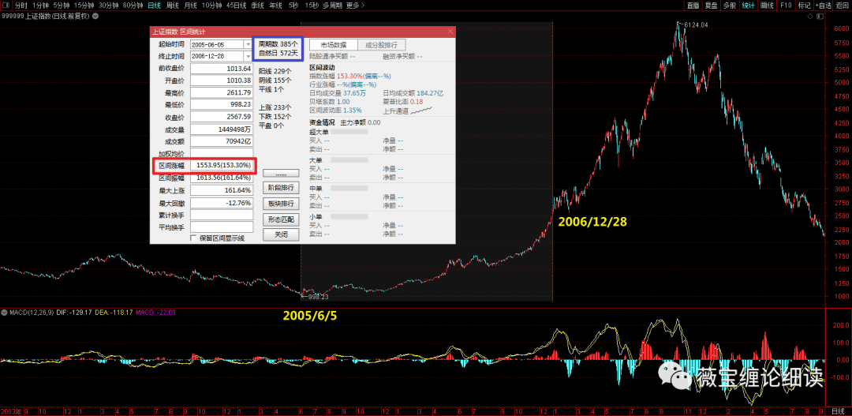Click the empty 加权均价 field
The width and height of the screenshot is (852, 416).
(x=222, y=153)
